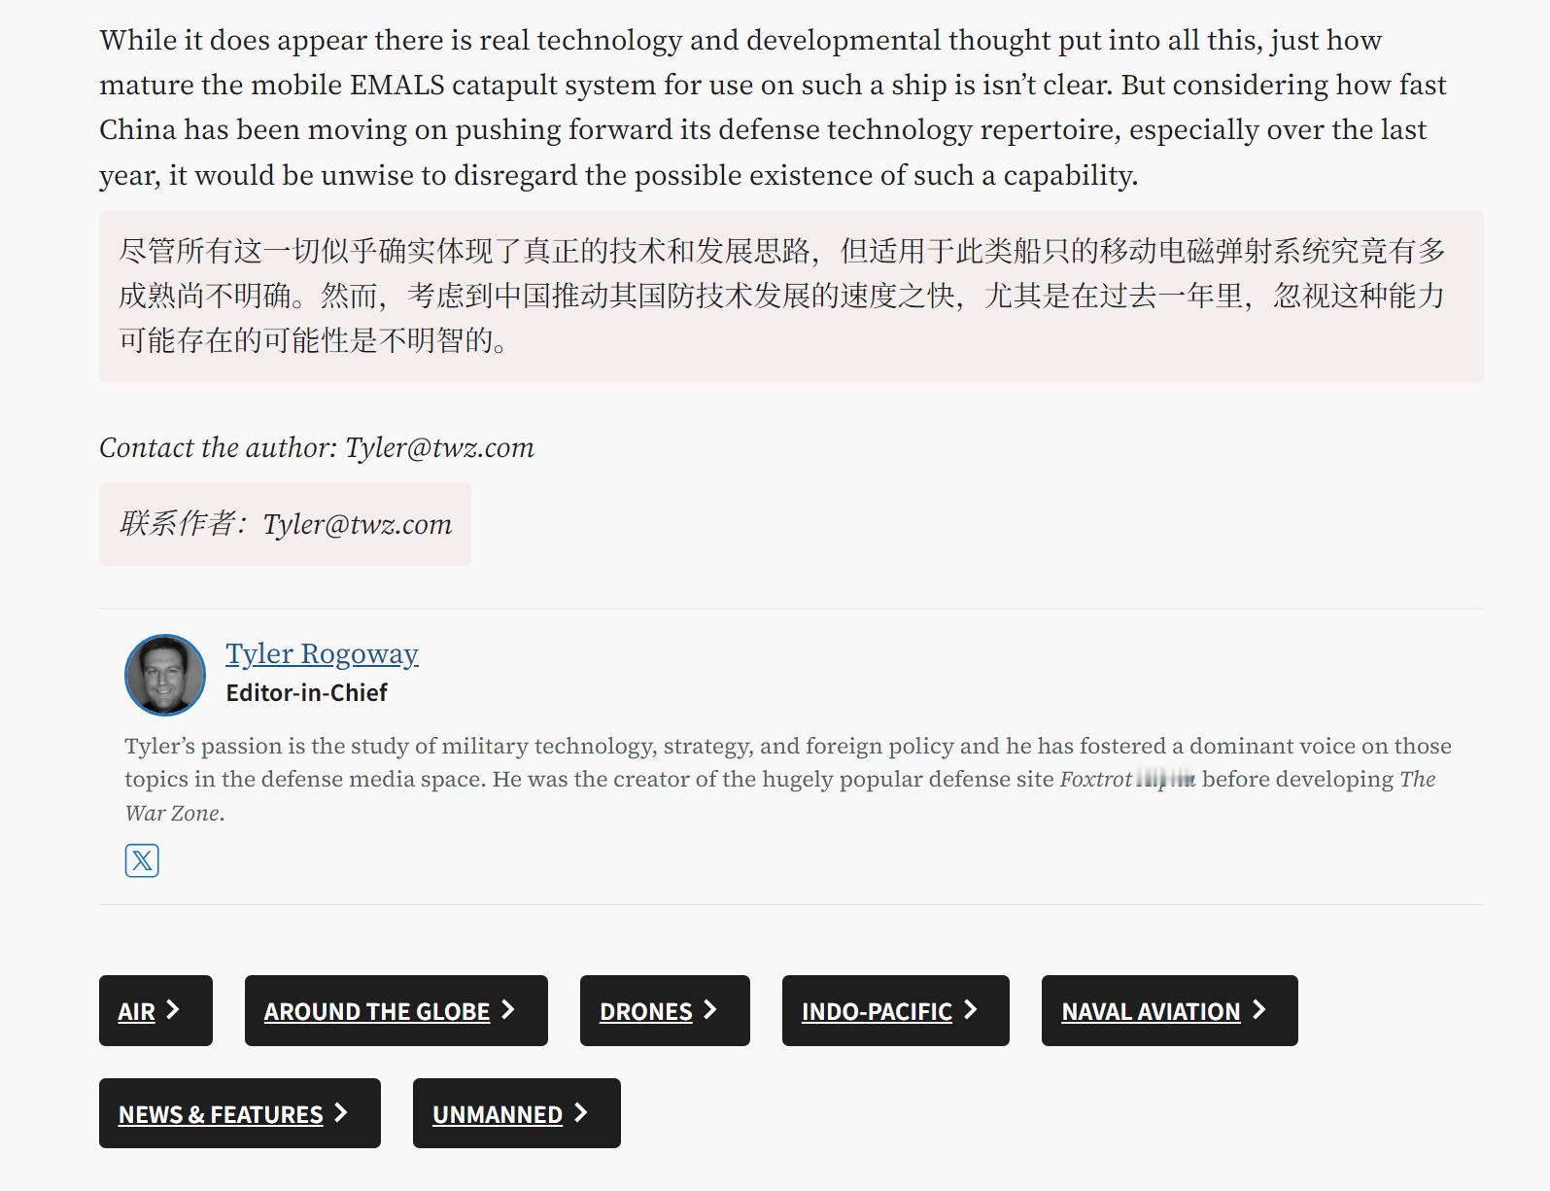
Task: Open the NEWS & FEATURES category tag
Action: point(240,1113)
